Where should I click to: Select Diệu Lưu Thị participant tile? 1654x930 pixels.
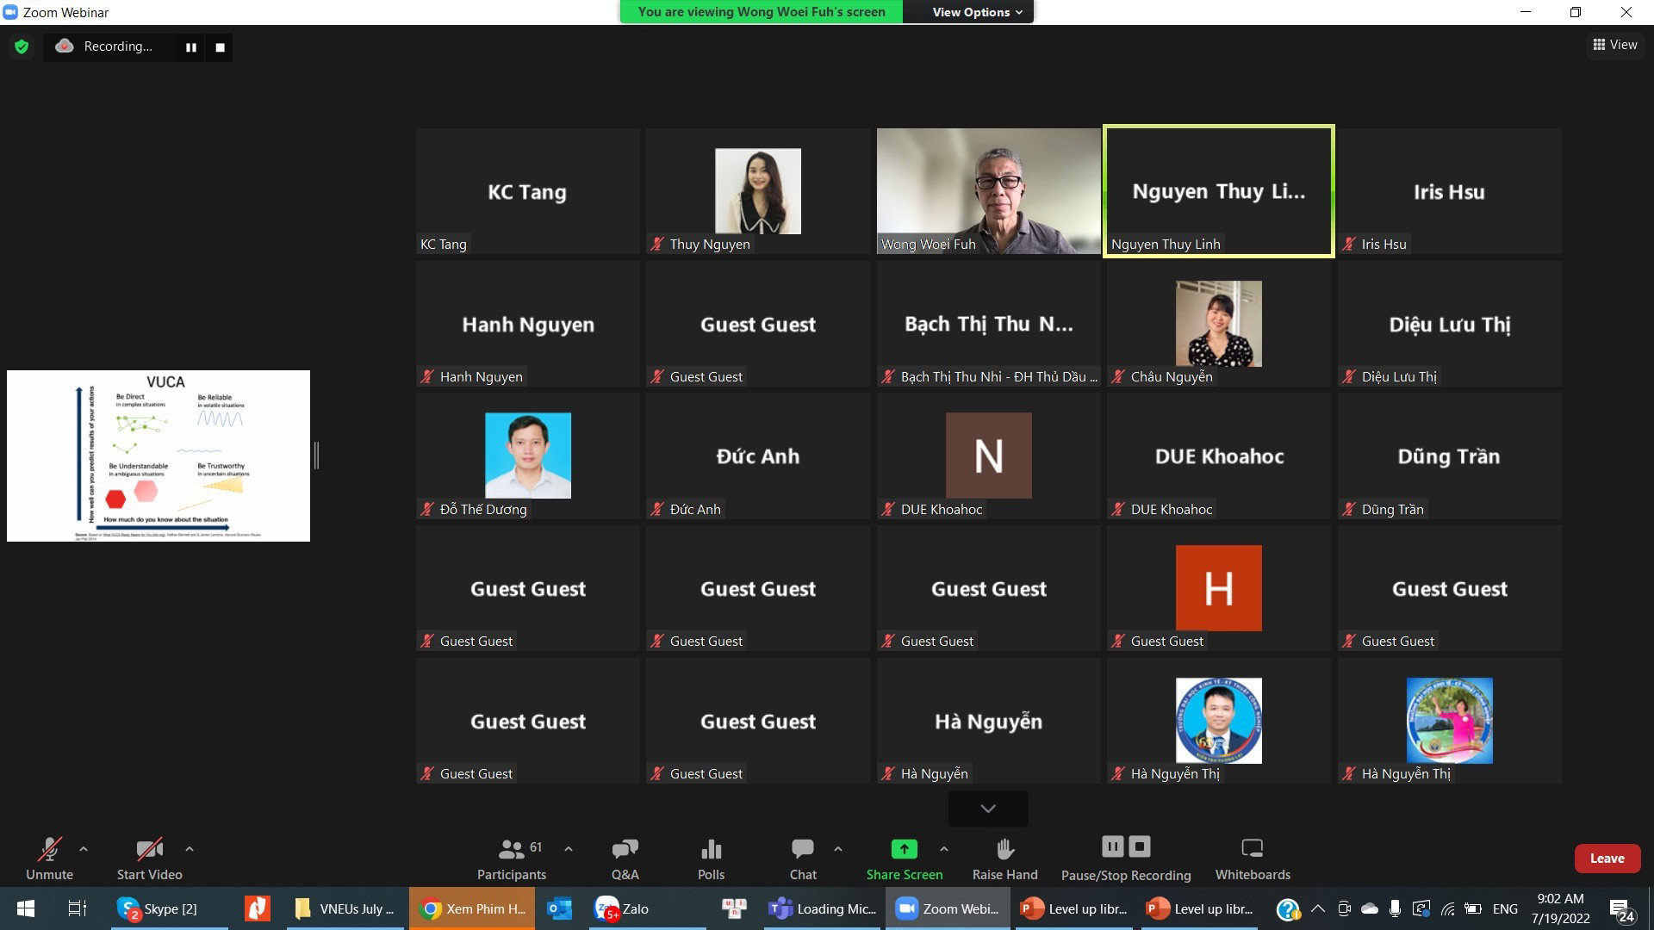tap(1449, 324)
